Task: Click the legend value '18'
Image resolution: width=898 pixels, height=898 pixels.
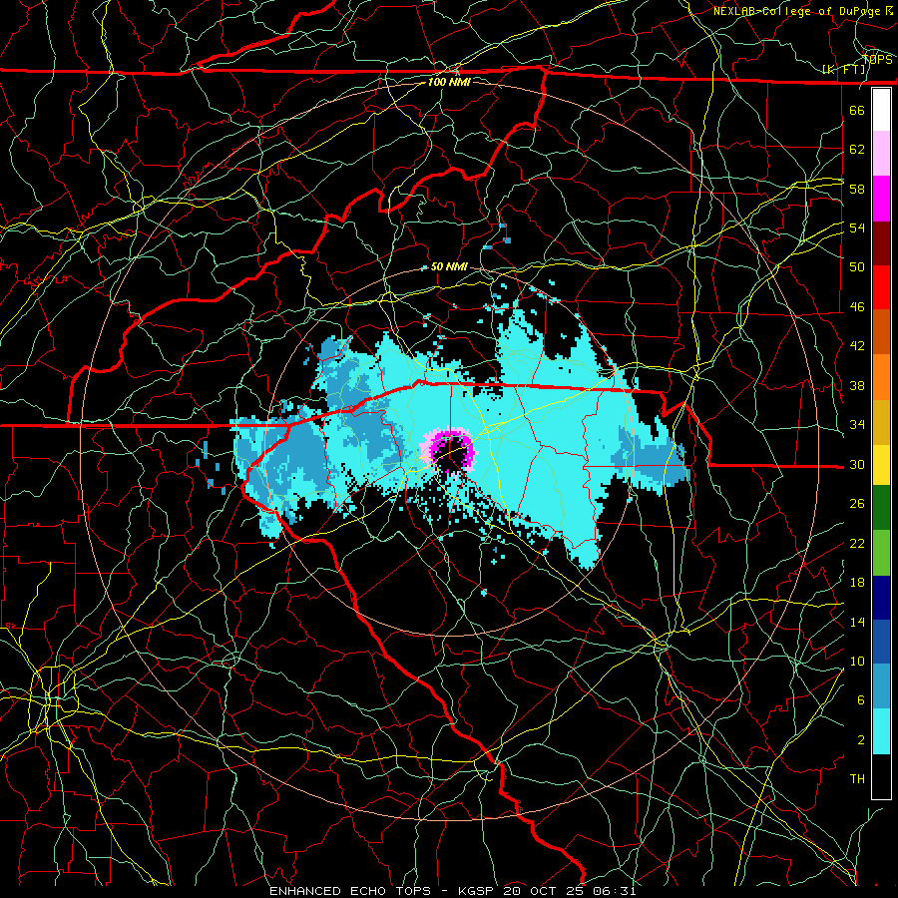Action: click(x=857, y=583)
